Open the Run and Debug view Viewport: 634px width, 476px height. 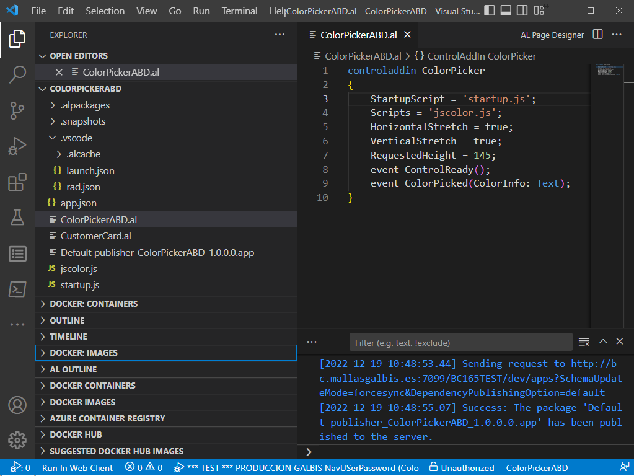[x=17, y=146]
